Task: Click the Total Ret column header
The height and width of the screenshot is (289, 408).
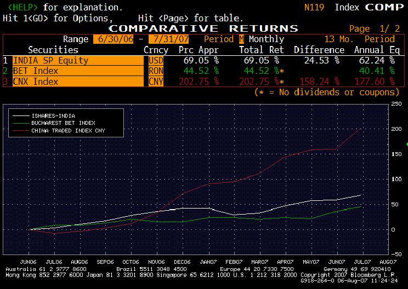Action: point(262,50)
